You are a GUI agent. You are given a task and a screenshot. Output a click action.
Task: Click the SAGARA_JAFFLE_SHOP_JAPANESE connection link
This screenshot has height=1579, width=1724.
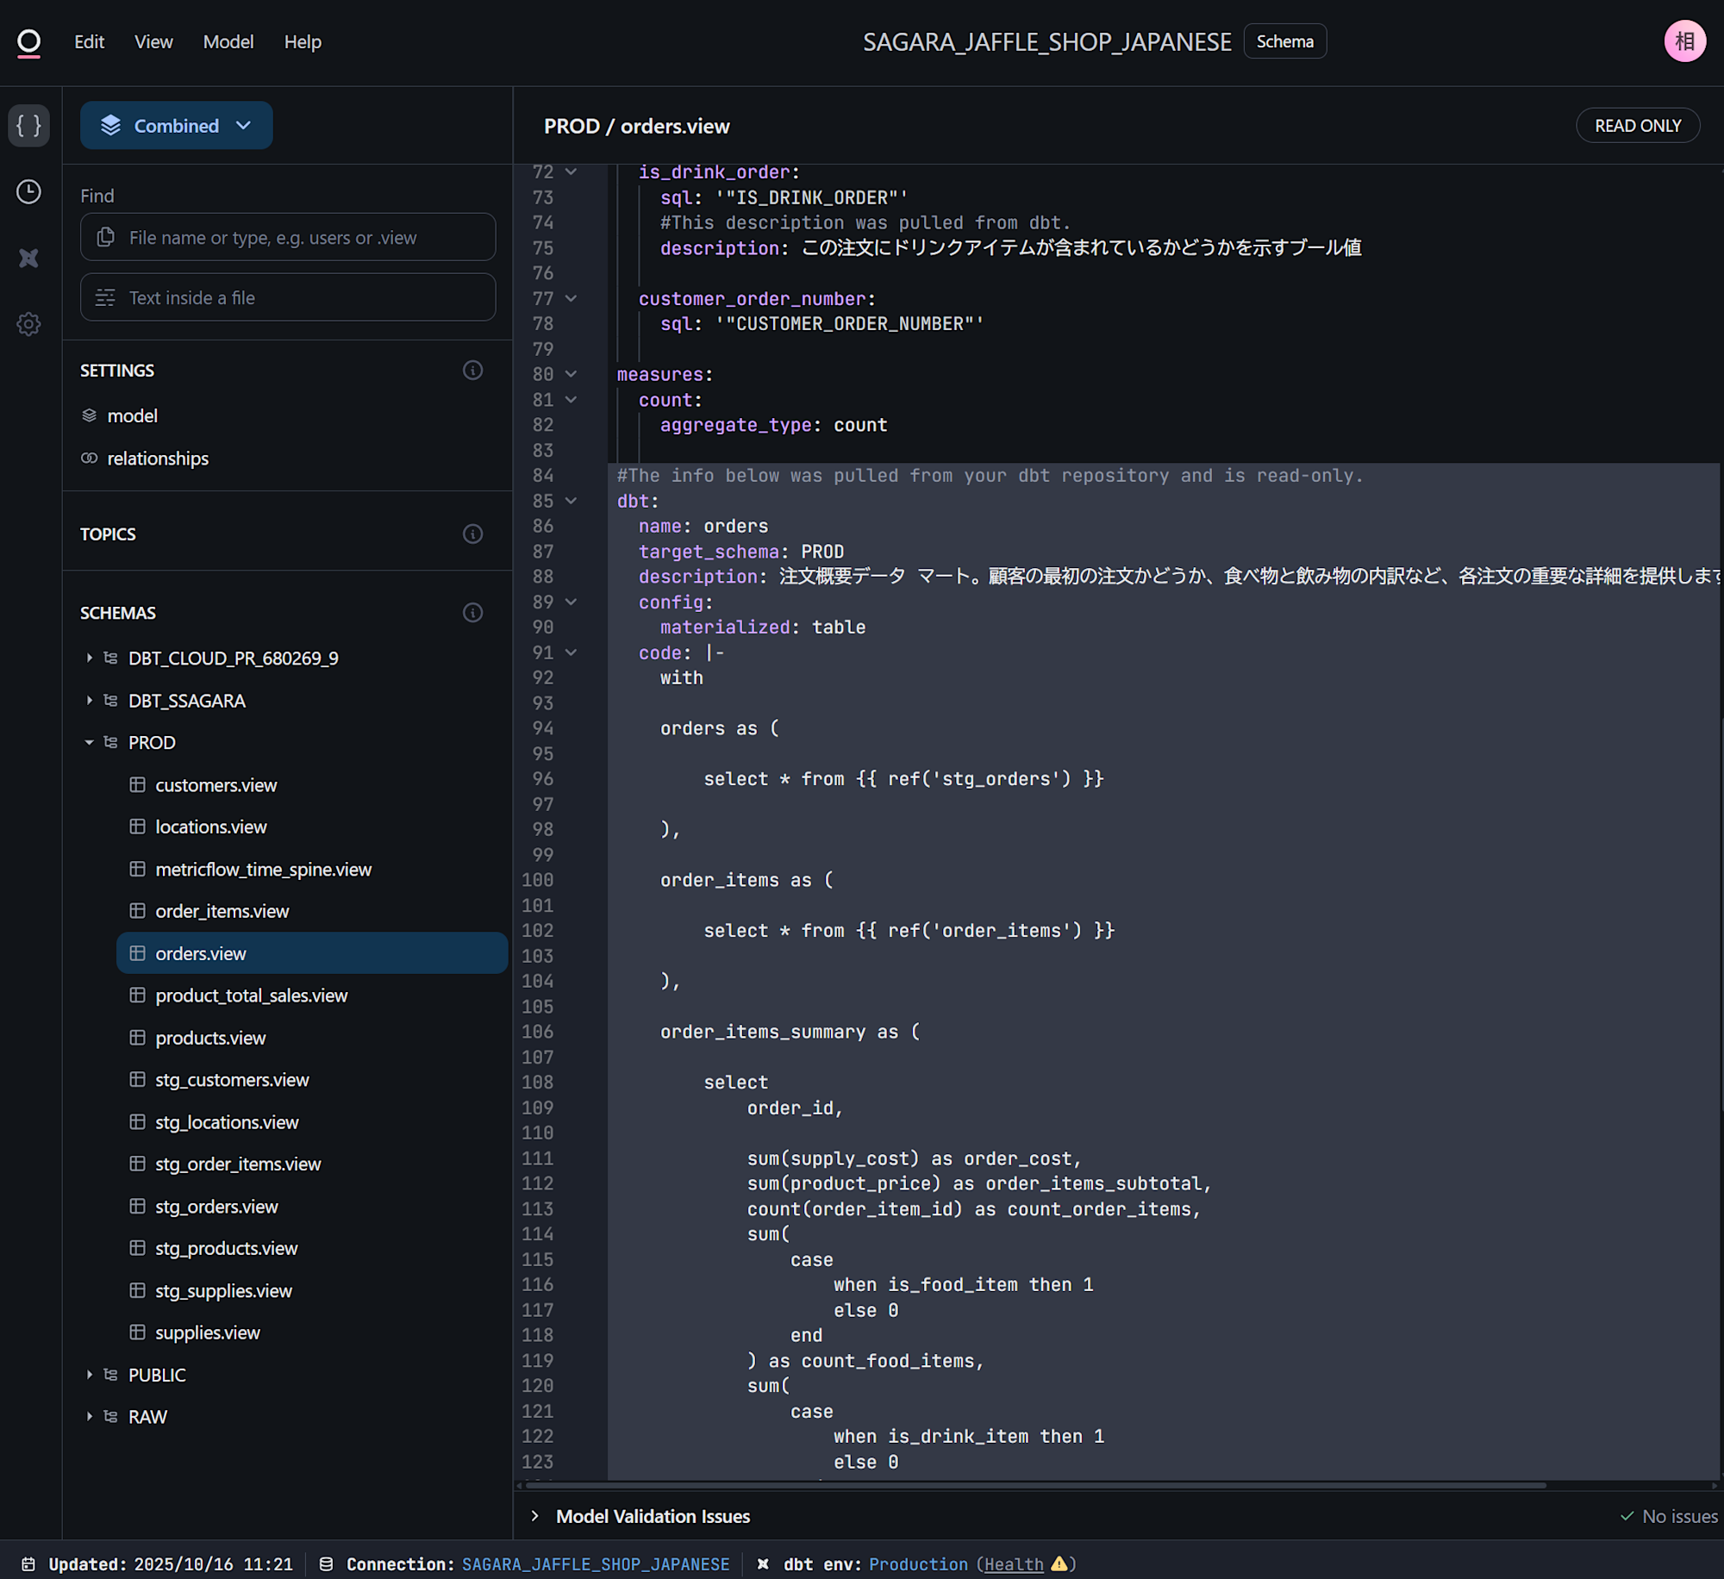(595, 1564)
